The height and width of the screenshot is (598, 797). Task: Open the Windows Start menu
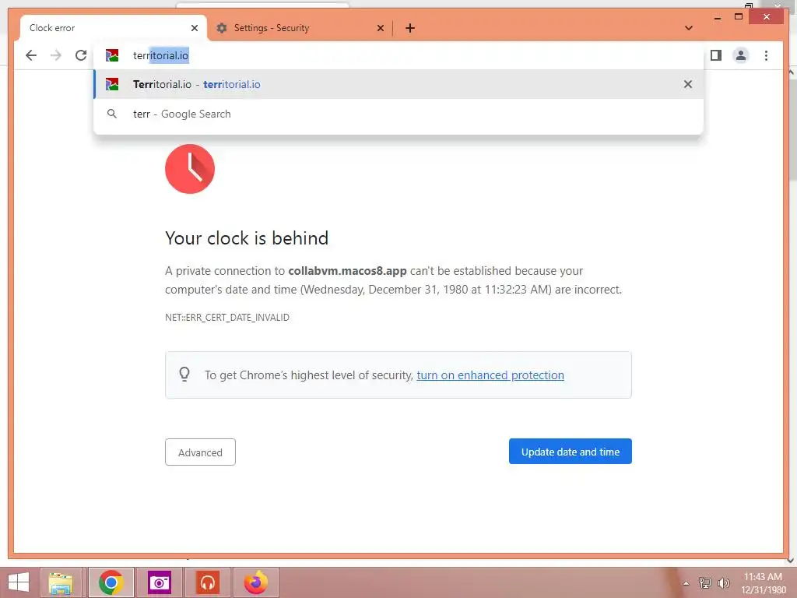tap(19, 582)
